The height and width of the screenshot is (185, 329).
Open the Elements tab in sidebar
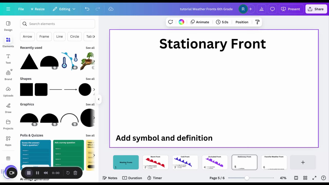(8, 42)
